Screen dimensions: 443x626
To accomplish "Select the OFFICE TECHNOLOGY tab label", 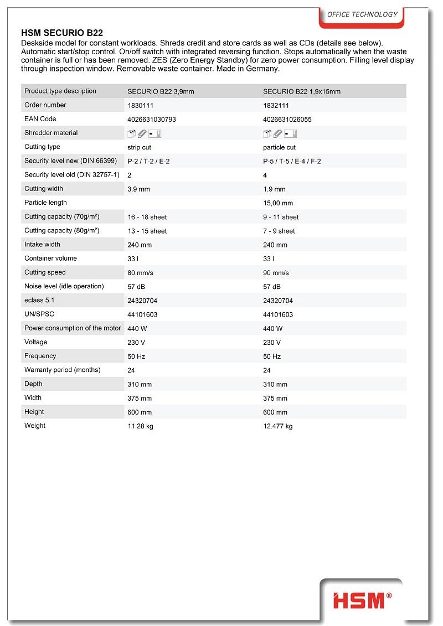I will click(x=362, y=14).
